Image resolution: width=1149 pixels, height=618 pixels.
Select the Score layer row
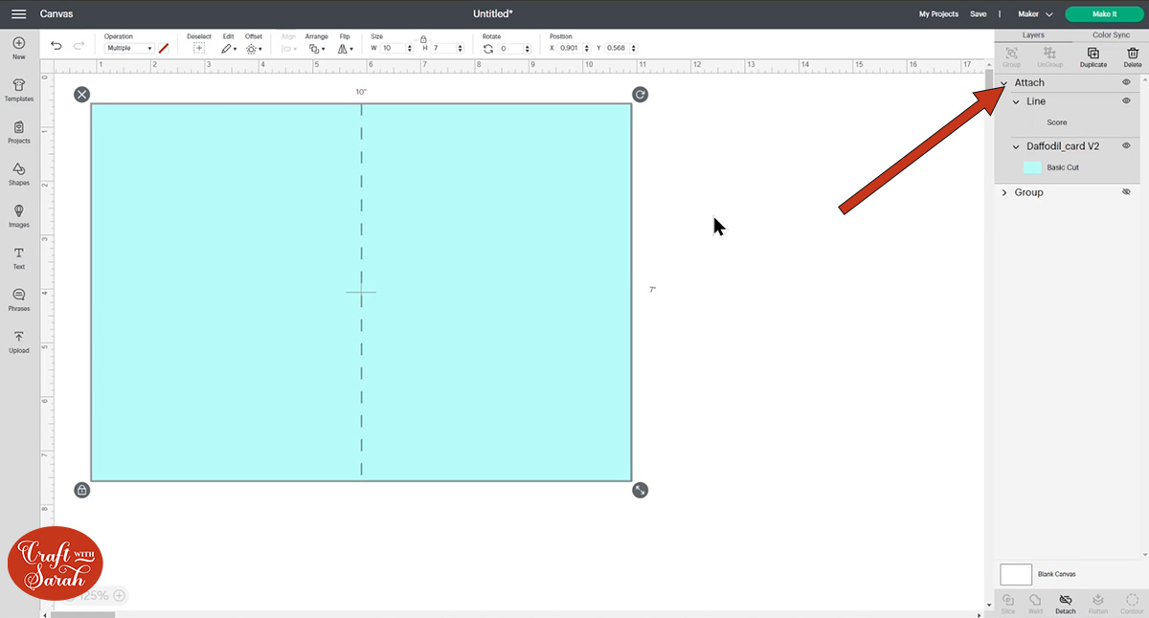pyautogui.click(x=1068, y=122)
